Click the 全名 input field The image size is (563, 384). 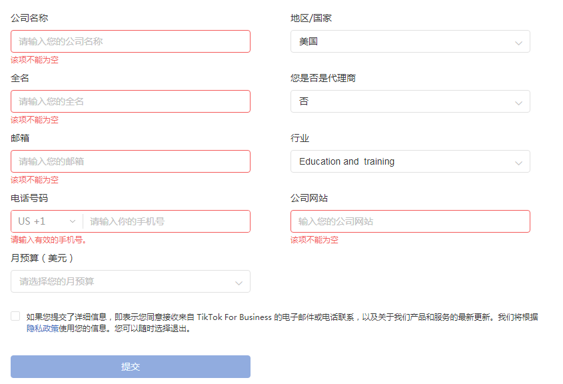click(130, 101)
